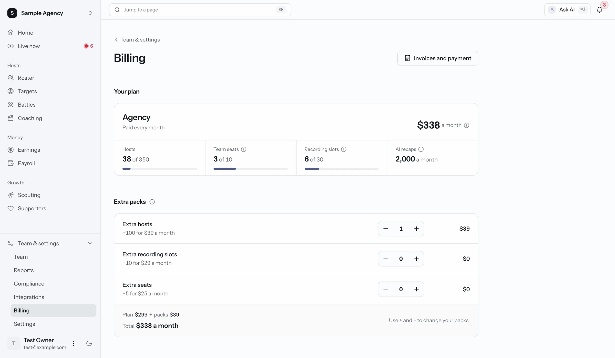Open the Coaching page label
The height and width of the screenshot is (358, 615).
(30, 118)
